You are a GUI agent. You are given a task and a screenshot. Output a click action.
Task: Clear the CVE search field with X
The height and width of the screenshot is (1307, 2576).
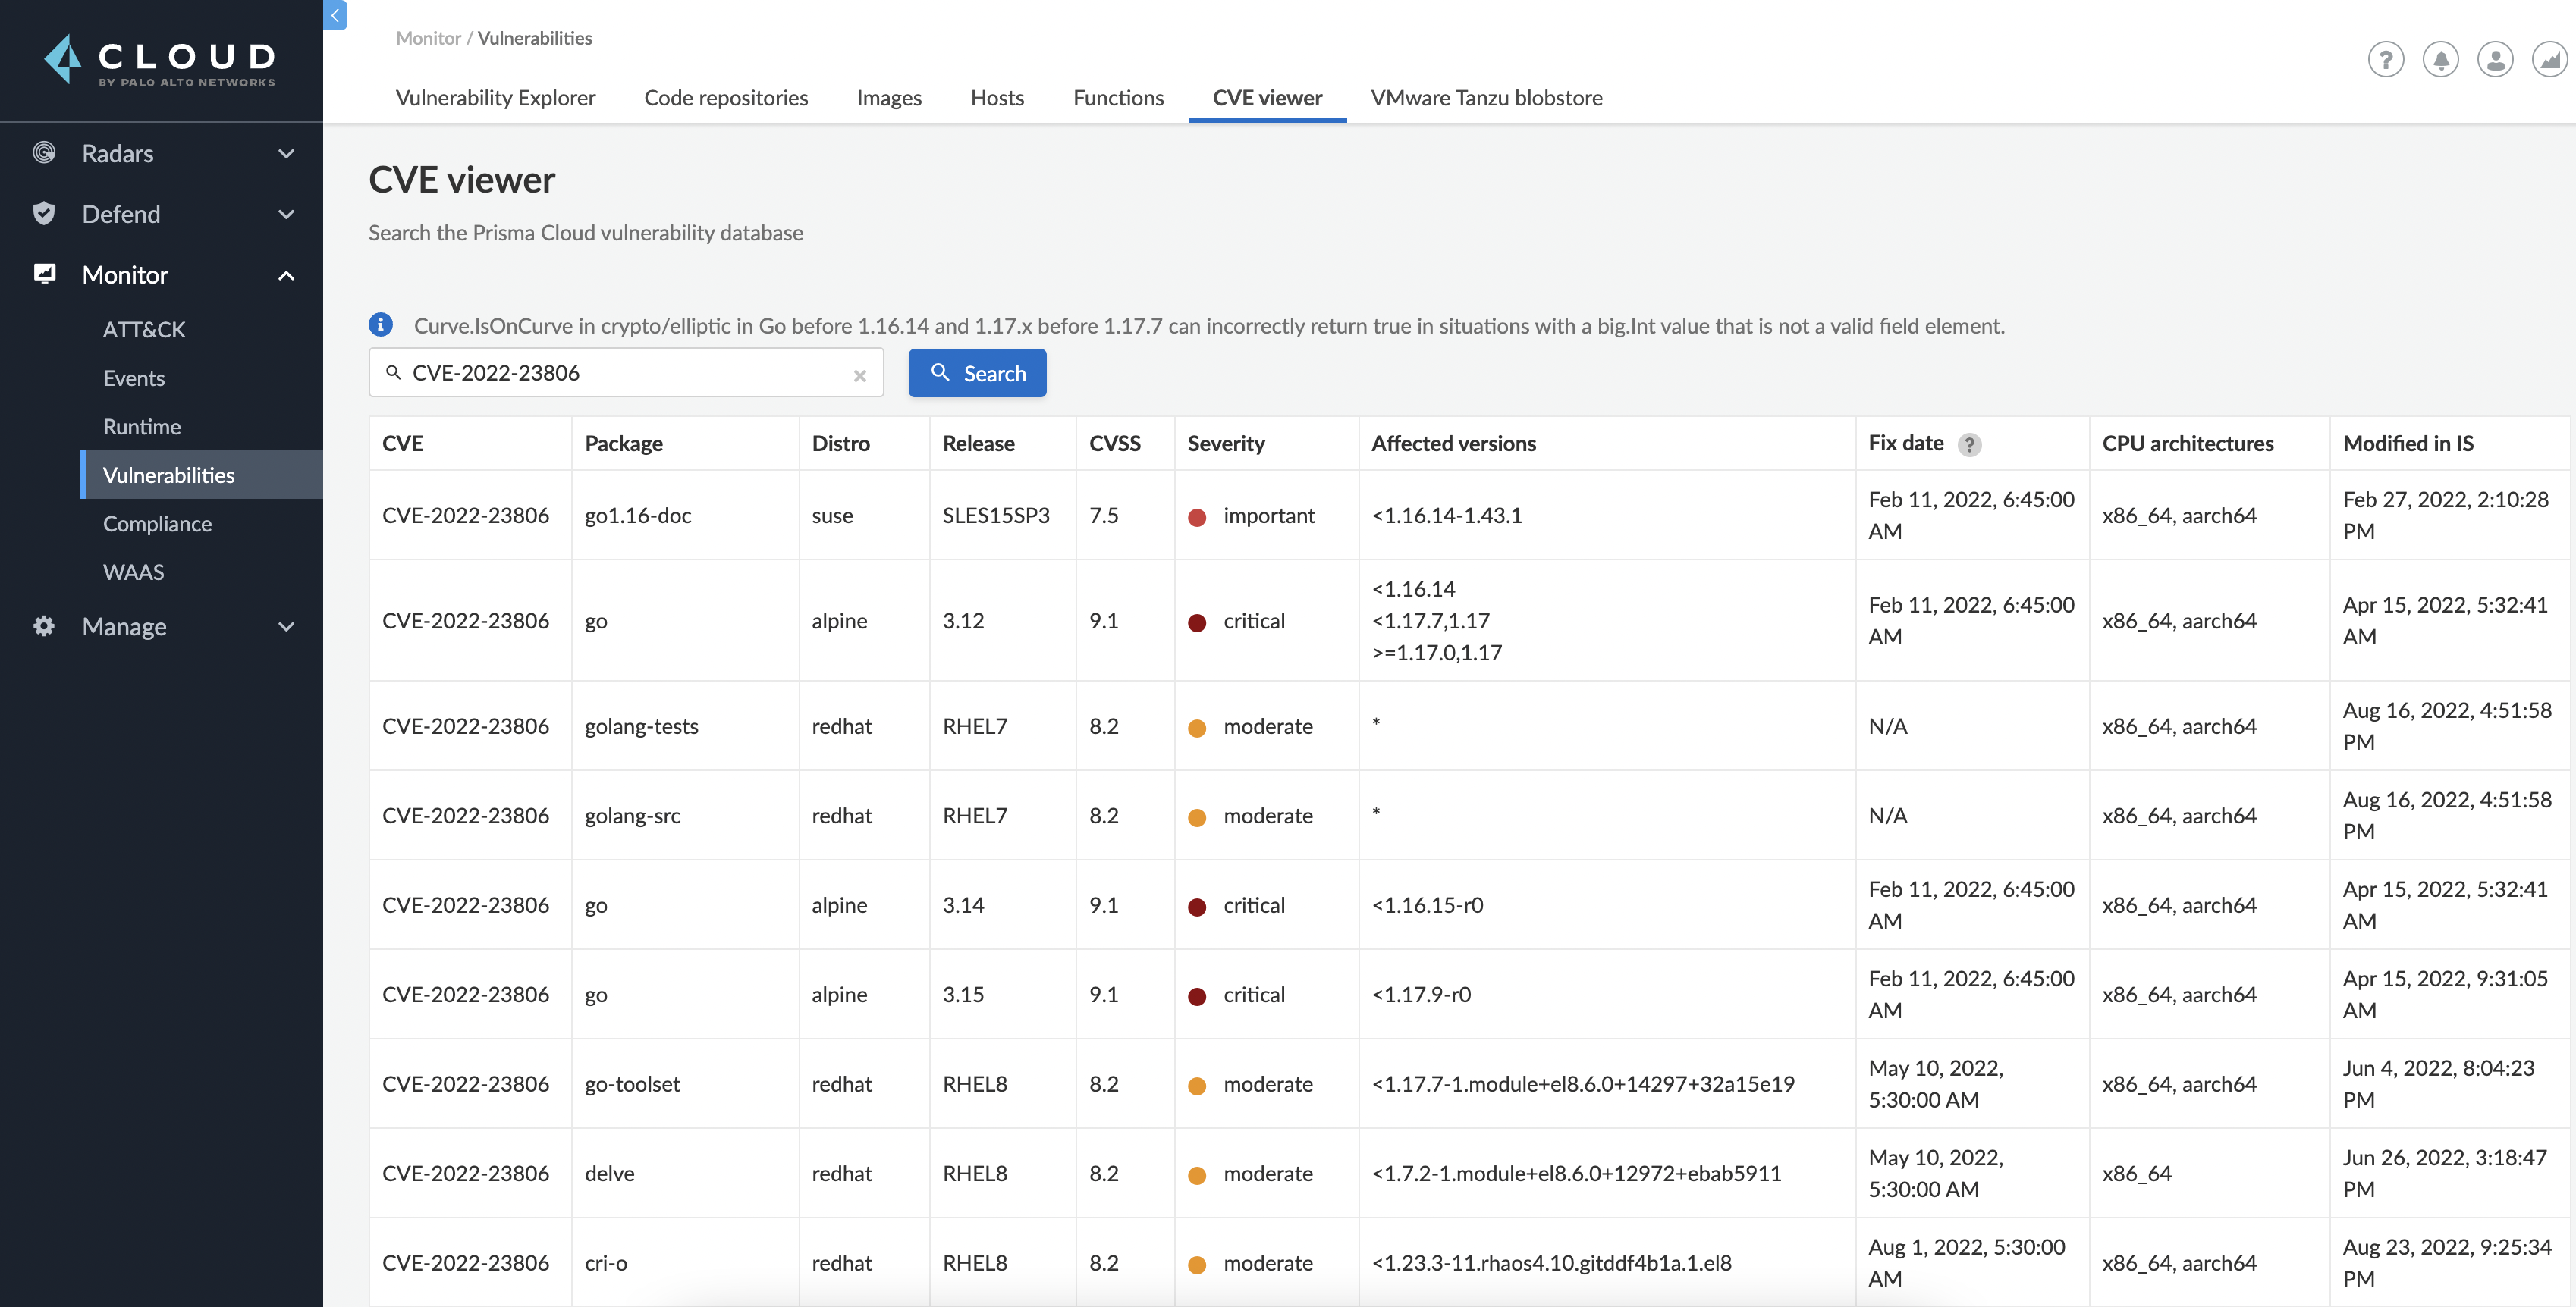click(x=860, y=376)
